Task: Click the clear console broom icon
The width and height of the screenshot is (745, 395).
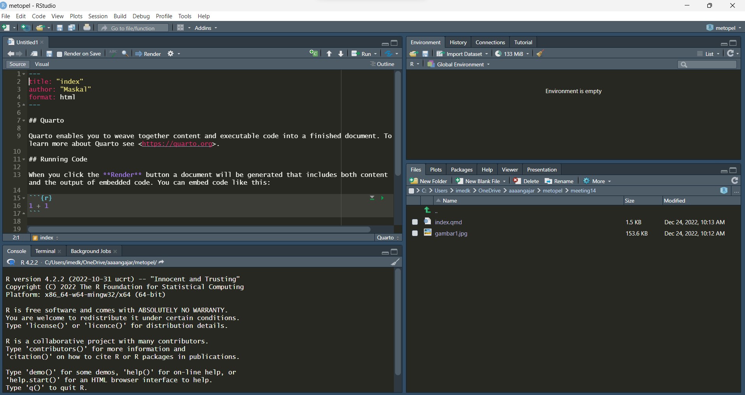Action: point(395,262)
